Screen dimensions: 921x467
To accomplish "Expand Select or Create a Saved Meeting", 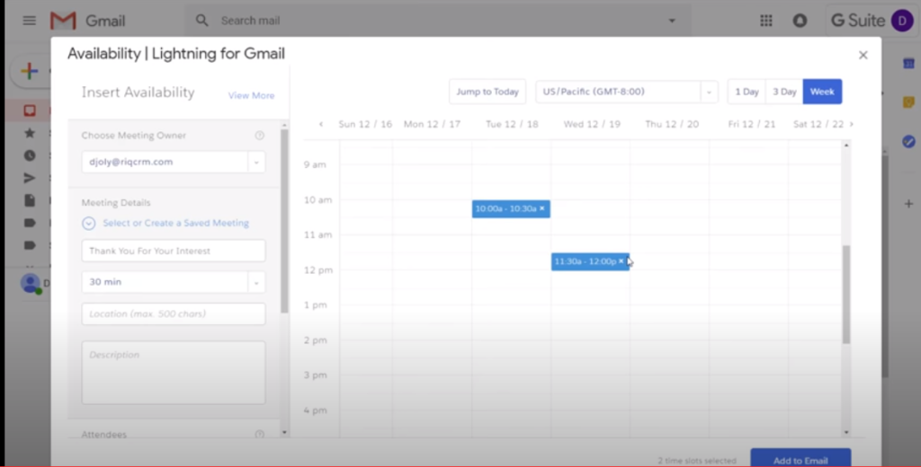I will click(88, 223).
